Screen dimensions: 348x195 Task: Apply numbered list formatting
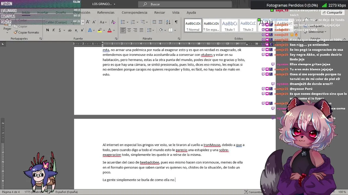133,22
